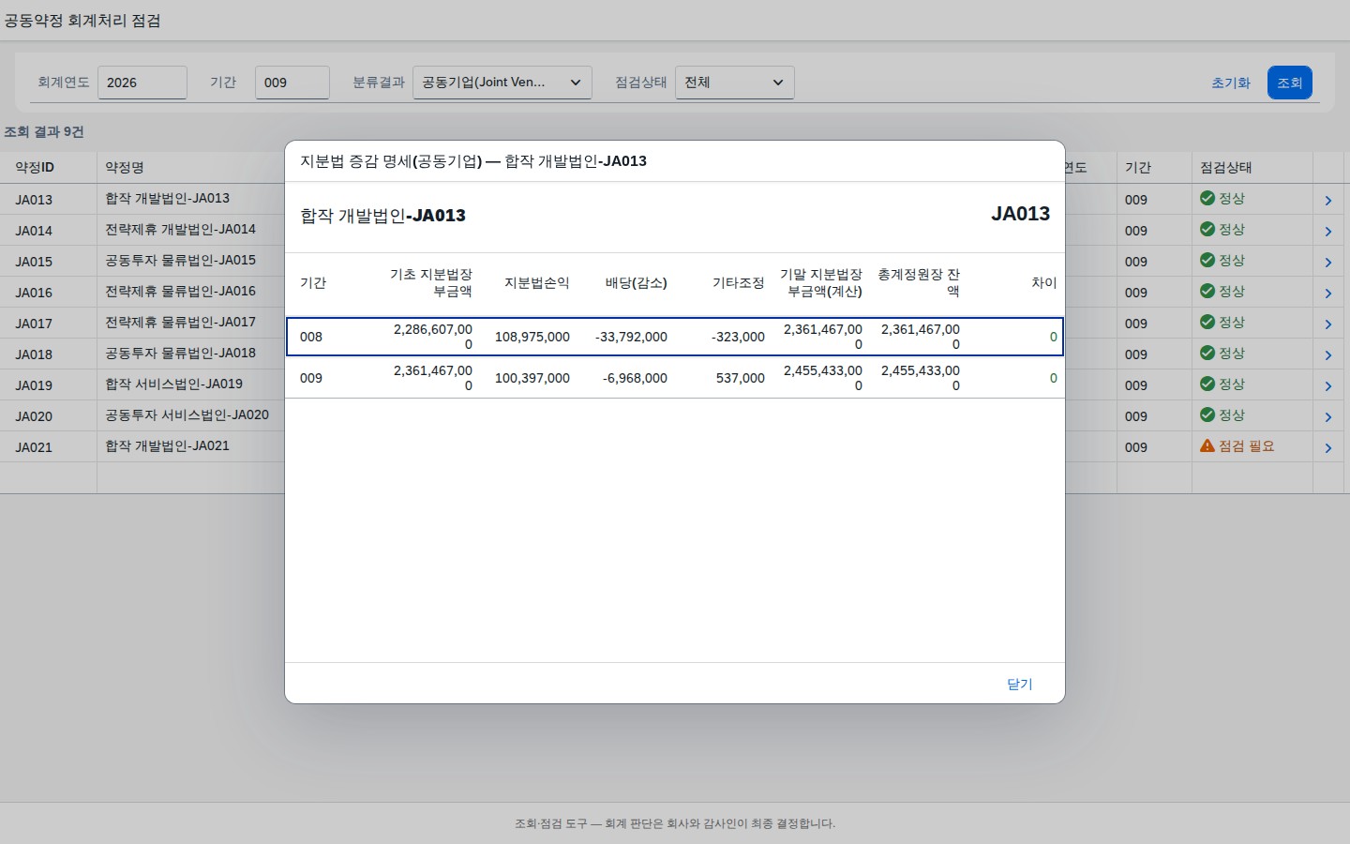The image size is (1350, 844).
Task: Click the 기타조정 value -323,000
Action: pos(738,337)
